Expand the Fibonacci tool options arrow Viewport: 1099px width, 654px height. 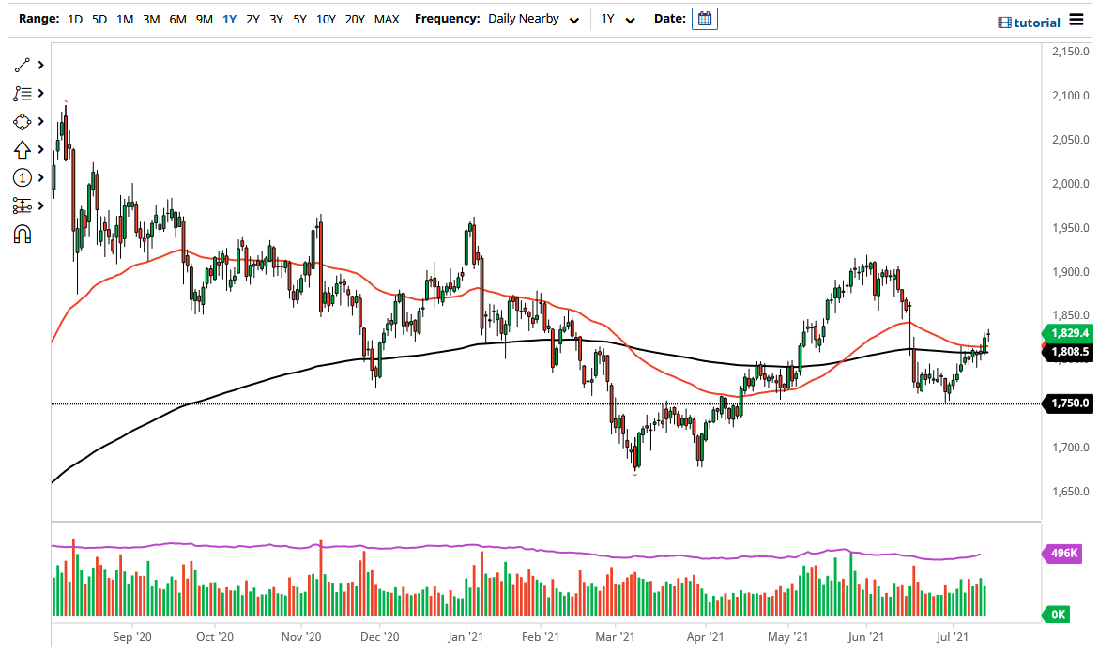coord(40,93)
